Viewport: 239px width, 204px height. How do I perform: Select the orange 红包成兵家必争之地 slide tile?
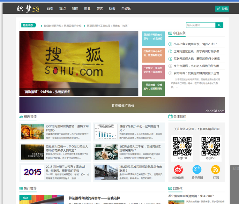pyautogui.click(x=153, y=55)
